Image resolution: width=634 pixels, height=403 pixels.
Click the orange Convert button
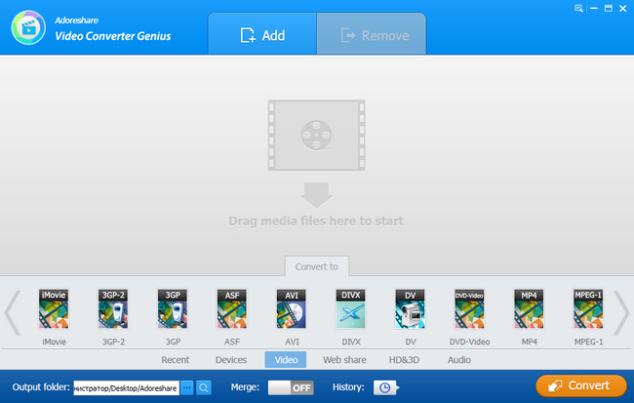(581, 386)
